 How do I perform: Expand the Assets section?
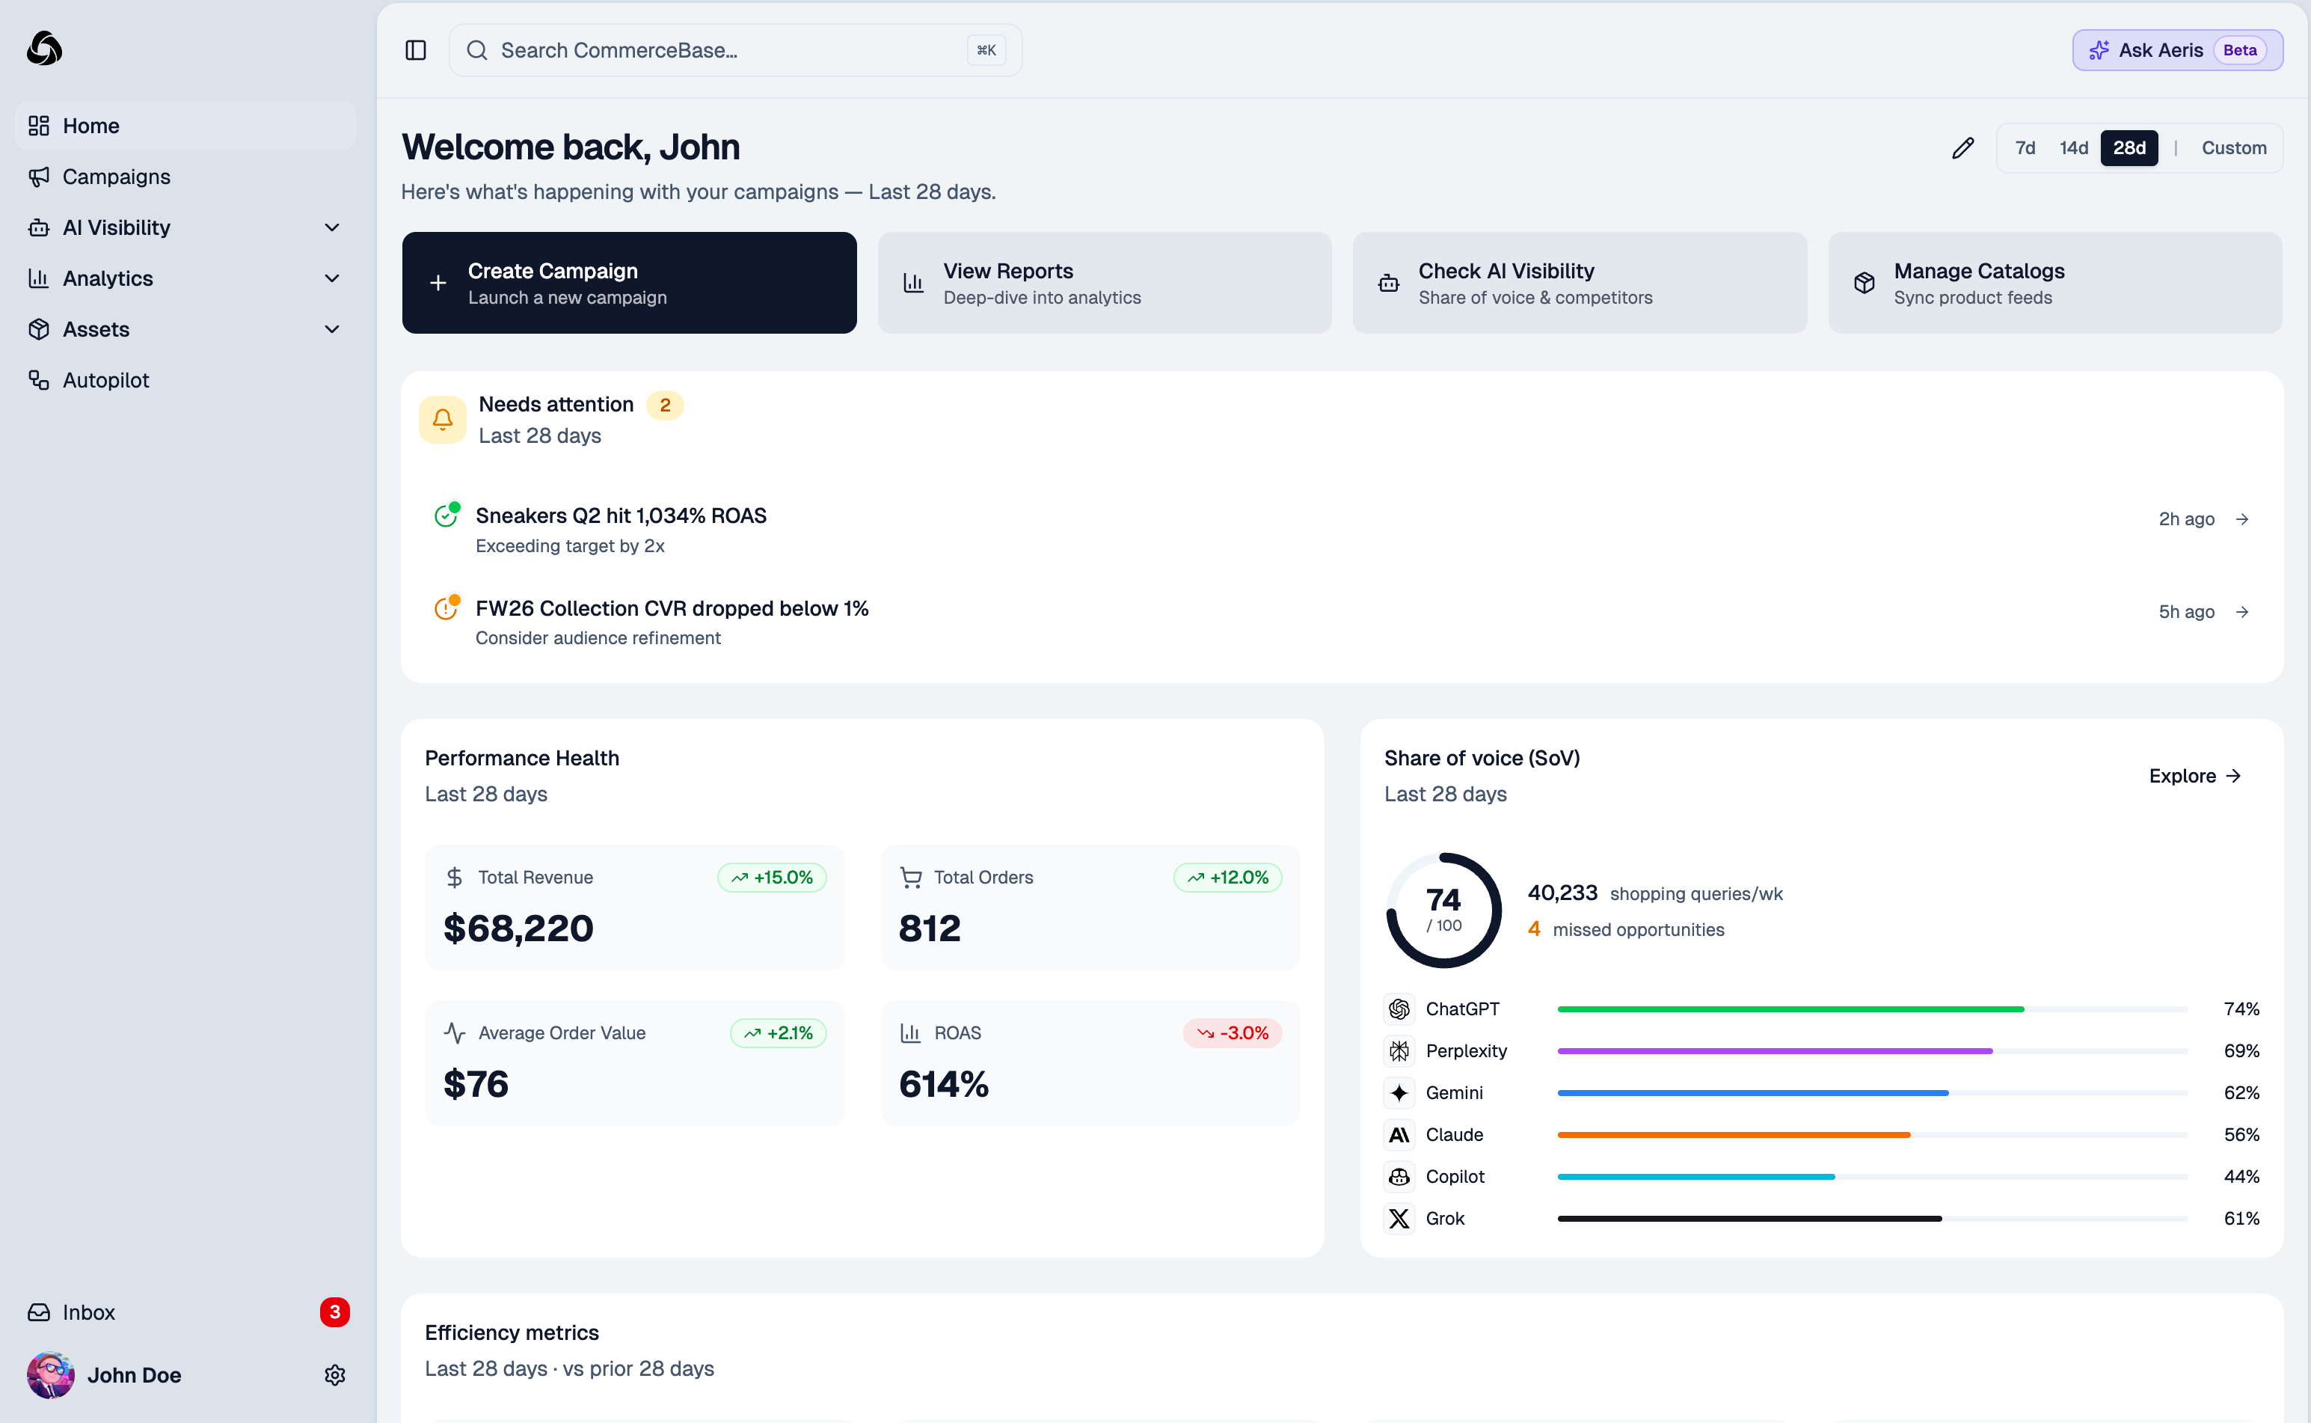point(331,329)
